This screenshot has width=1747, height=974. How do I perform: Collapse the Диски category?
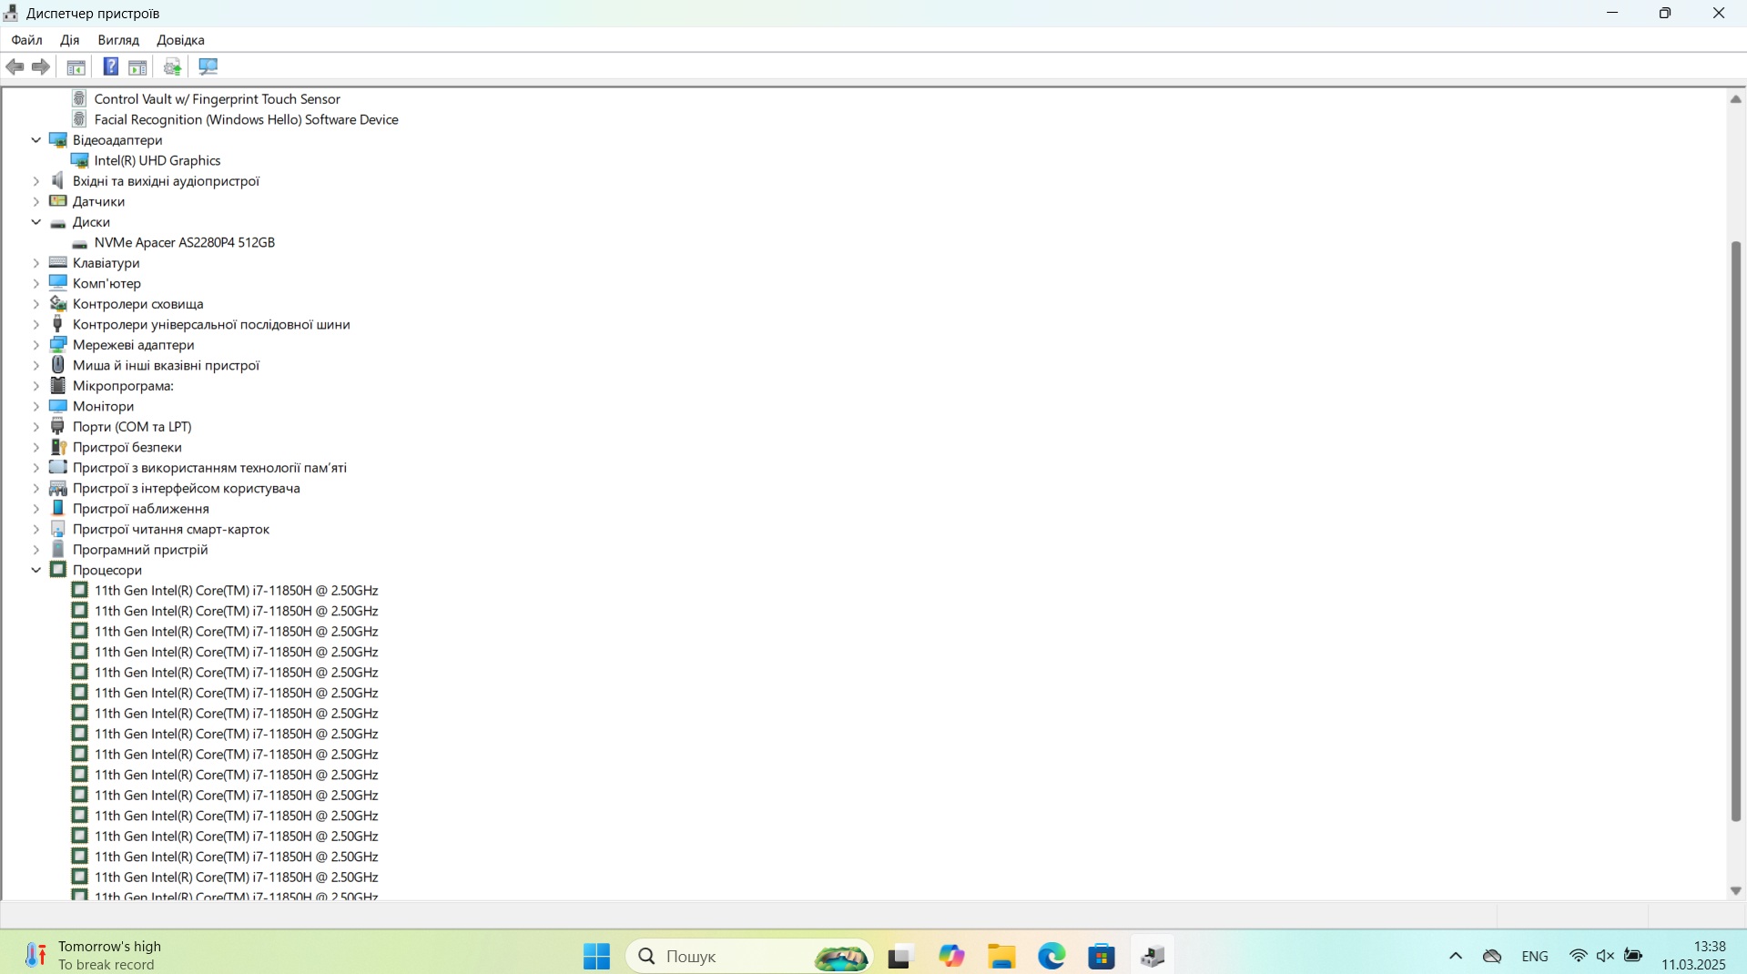coord(36,222)
